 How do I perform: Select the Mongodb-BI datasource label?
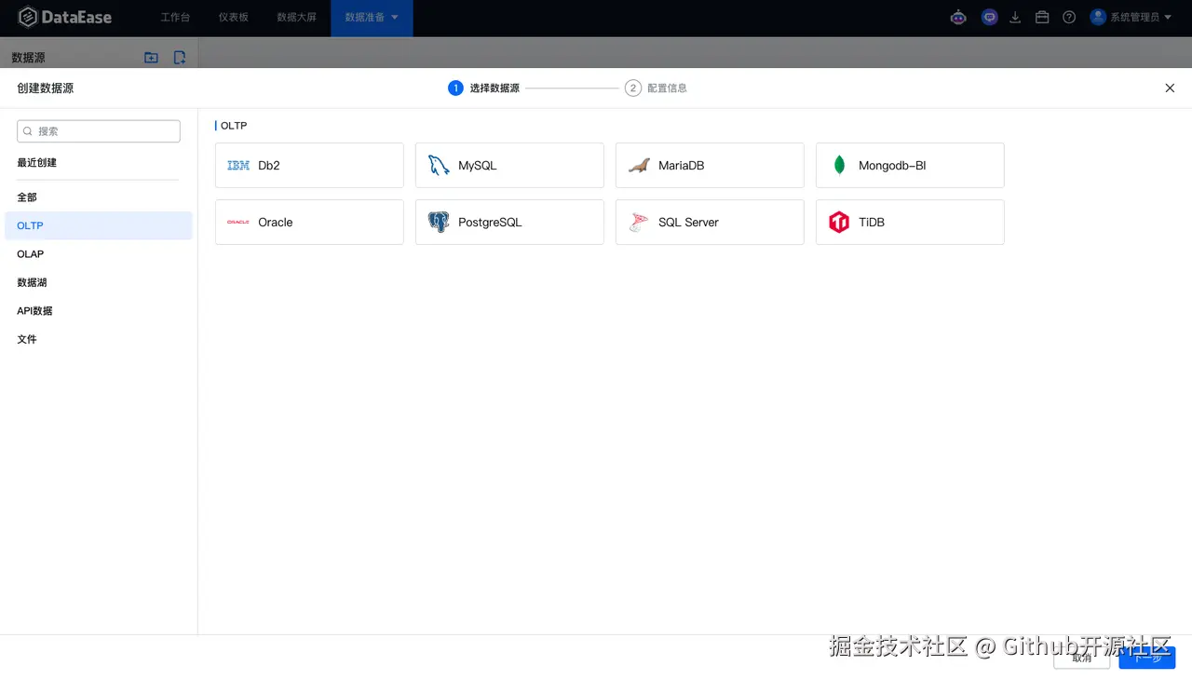click(x=892, y=166)
